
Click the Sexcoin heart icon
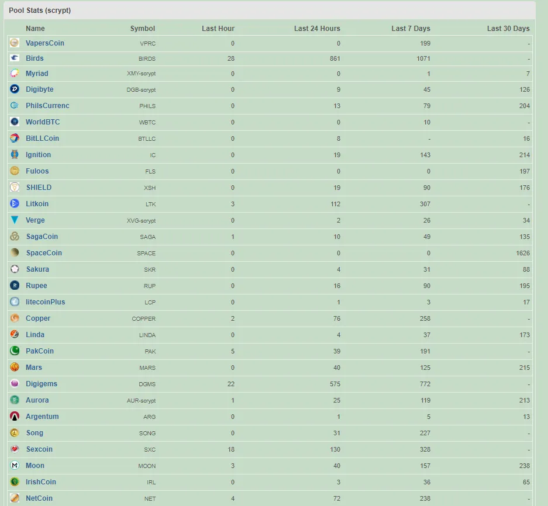(15, 449)
